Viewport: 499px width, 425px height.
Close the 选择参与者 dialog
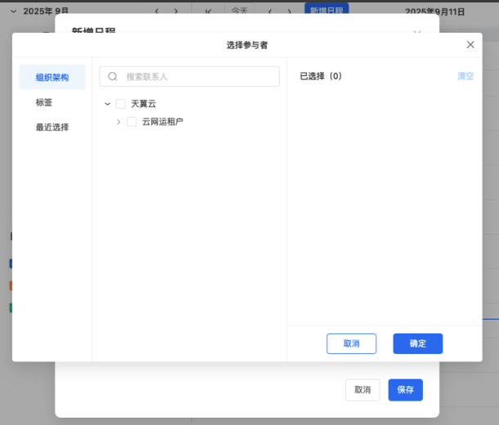coord(470,45)
